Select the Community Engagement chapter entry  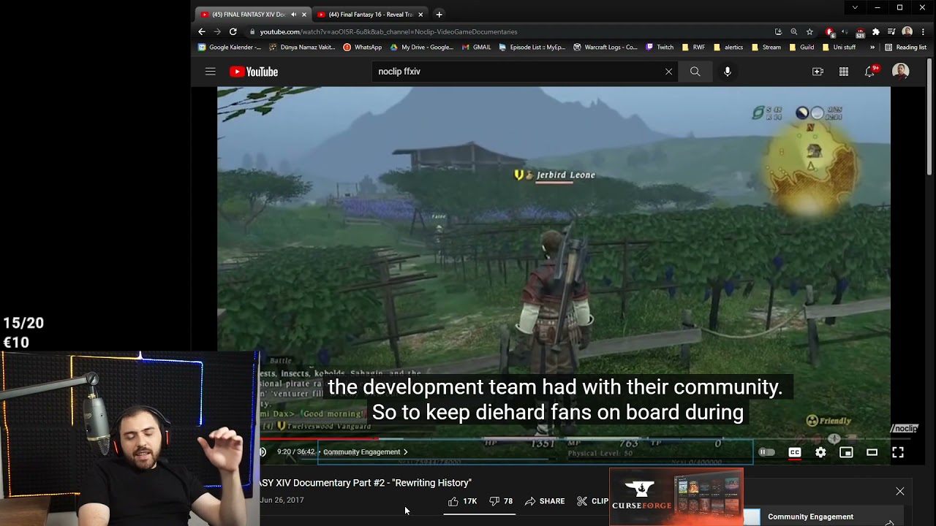point(810,517)
